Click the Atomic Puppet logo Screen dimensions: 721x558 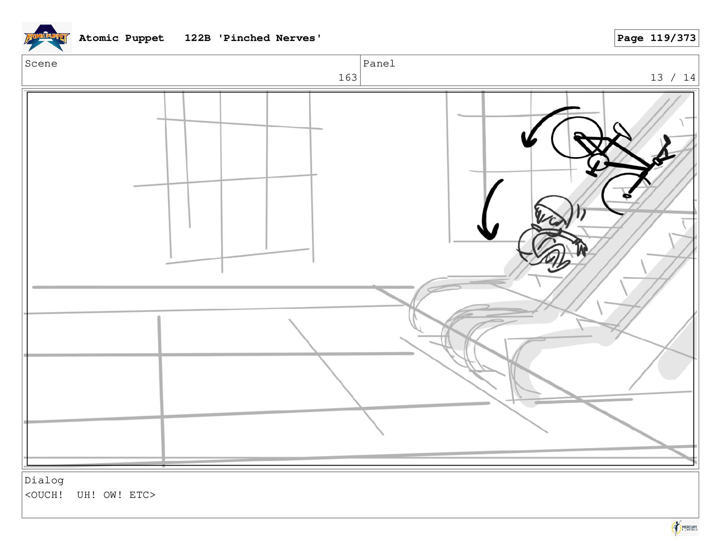(46, 38)
